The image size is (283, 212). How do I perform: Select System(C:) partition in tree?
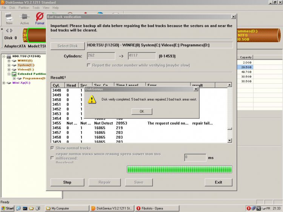click(26, 65)
